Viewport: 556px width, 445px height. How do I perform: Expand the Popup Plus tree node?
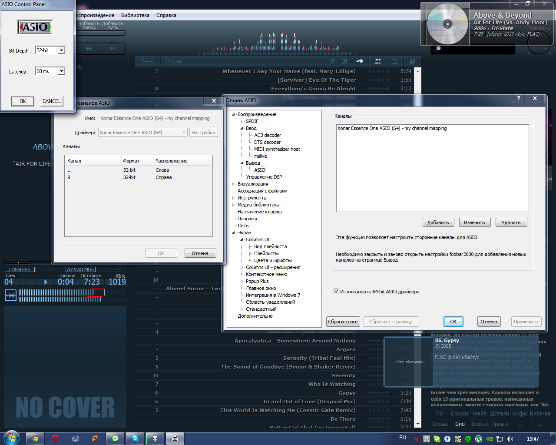(242, 281)
